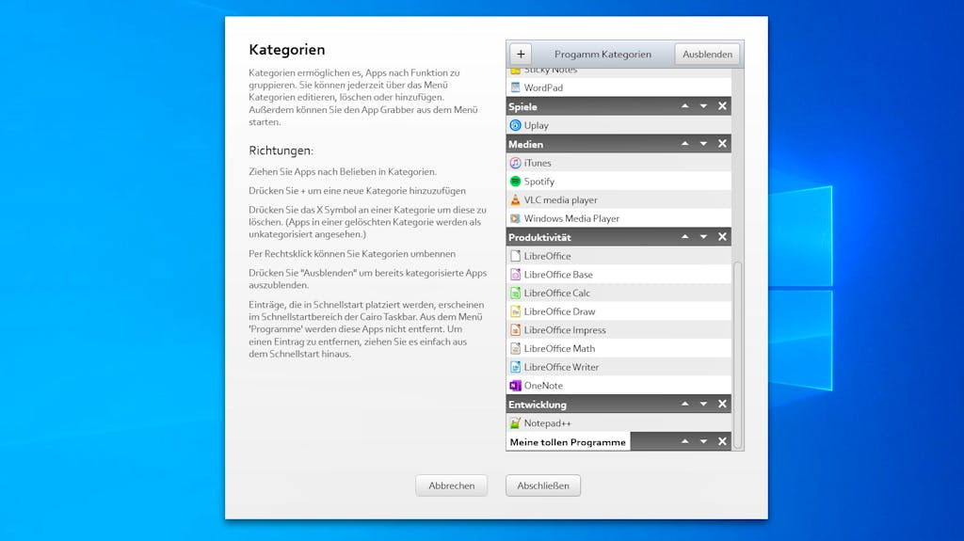Delete the Meine tollen Programme category
This screenshot has height=541, width=964.
coord(722,441)
